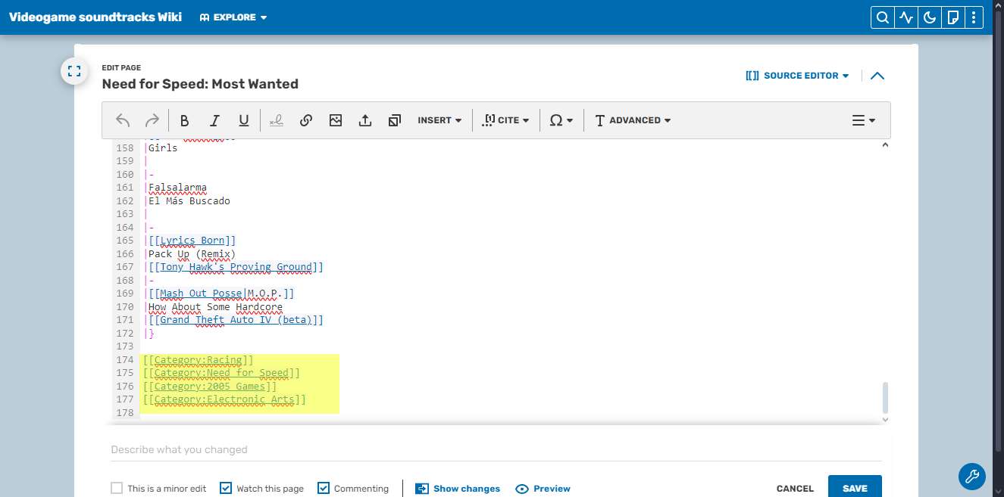Image resolution: width=1004 pixels, height=497 pixels.
Task: Click Preview button
Action: (543, 489)
